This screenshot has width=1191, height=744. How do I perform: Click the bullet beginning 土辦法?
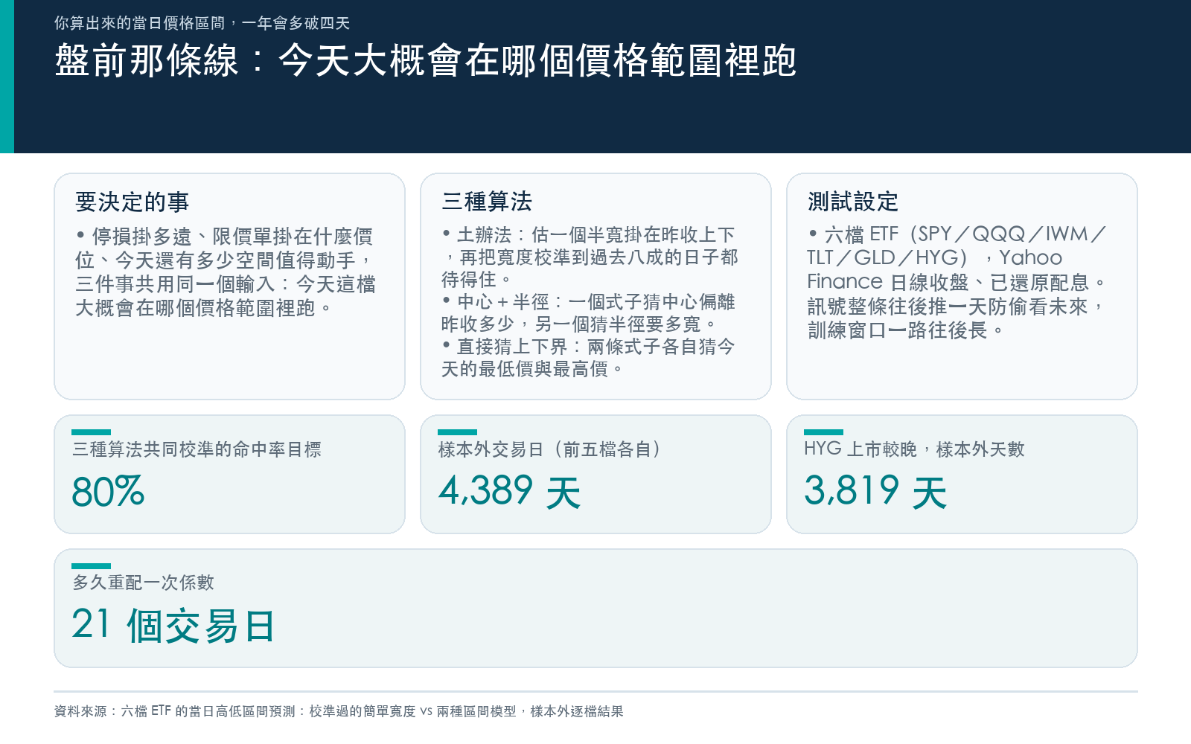[590, 257]
